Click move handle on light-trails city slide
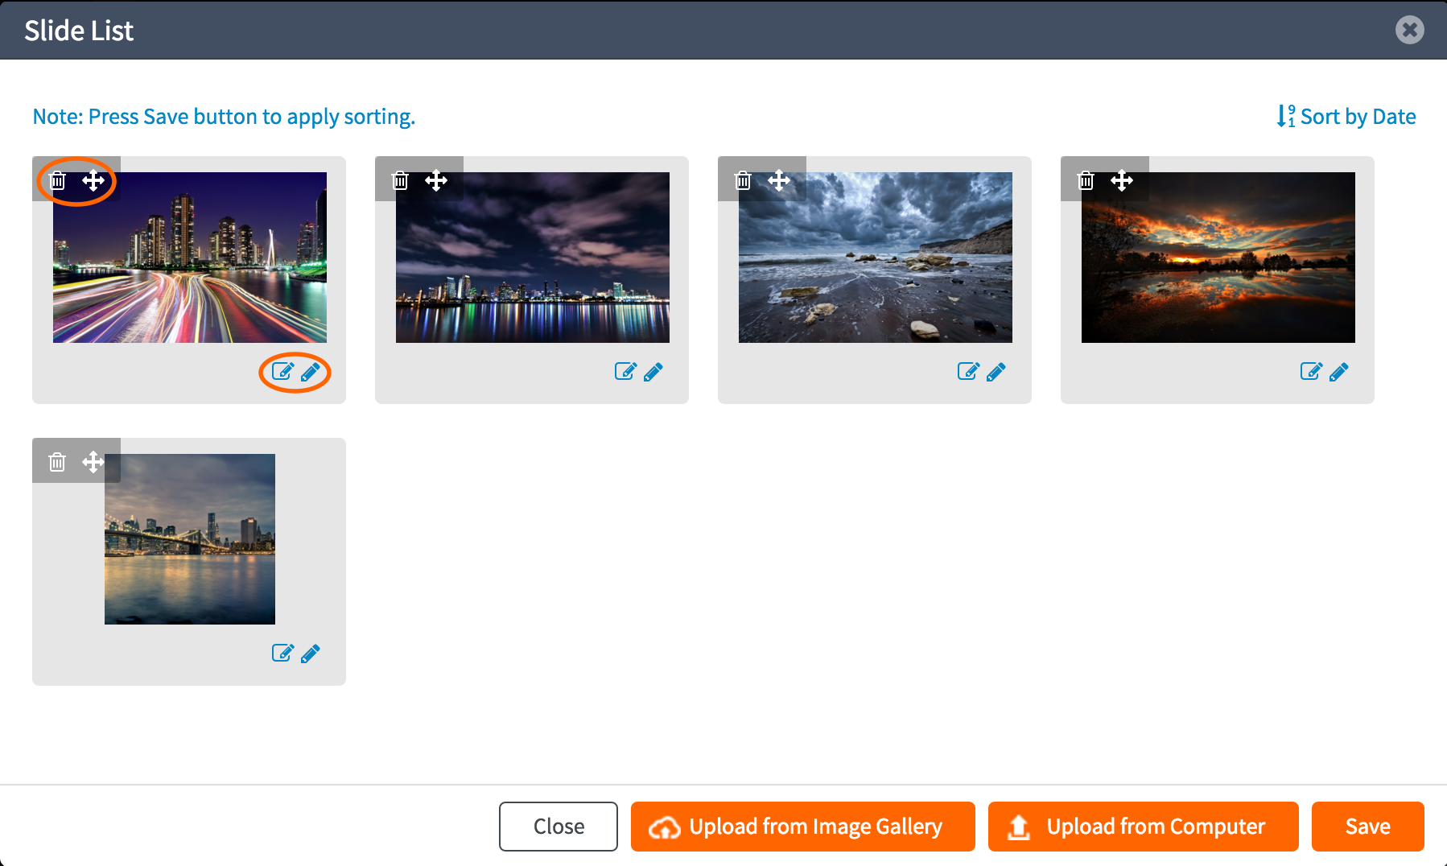The height and width of the screenshot is (866, 1447). (x=93, y=180)
